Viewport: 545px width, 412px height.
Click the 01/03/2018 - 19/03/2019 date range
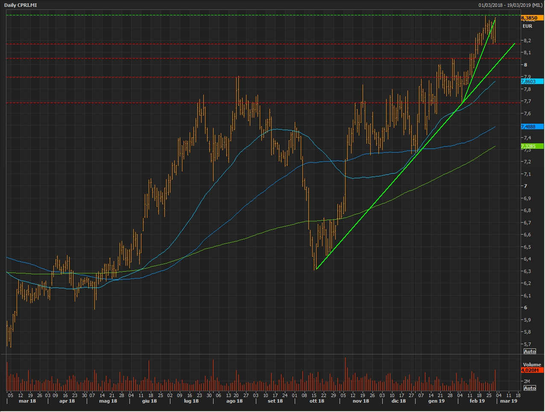(511, 5)
